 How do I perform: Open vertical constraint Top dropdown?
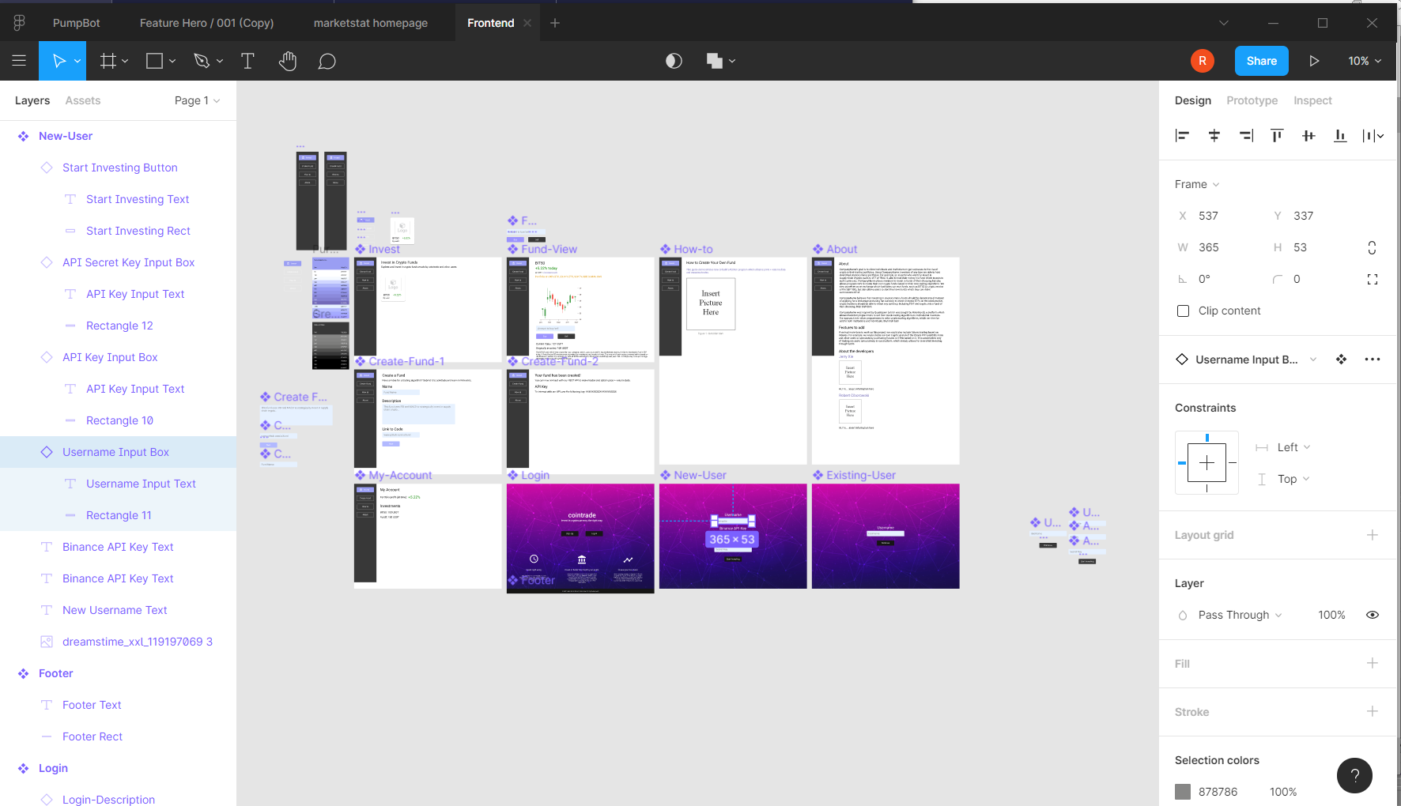(x=1293, y=479)
